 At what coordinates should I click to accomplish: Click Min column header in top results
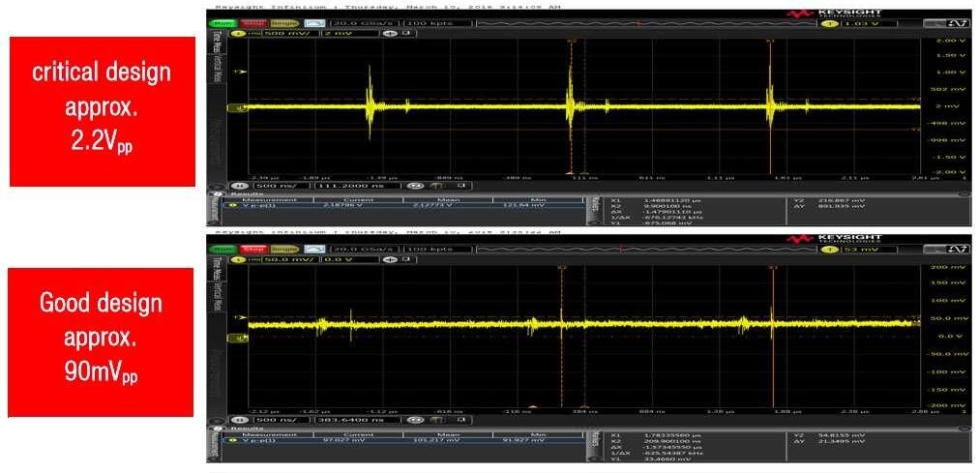pos(538,199)
